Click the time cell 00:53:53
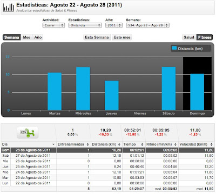The image size is (216, 194). (137, 178)
